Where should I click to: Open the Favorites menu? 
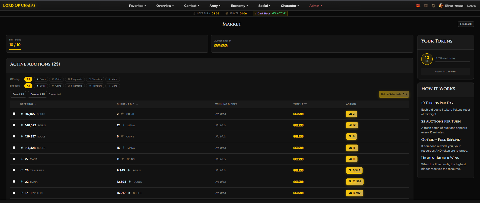pyautogui.click(x=137, y=6)
